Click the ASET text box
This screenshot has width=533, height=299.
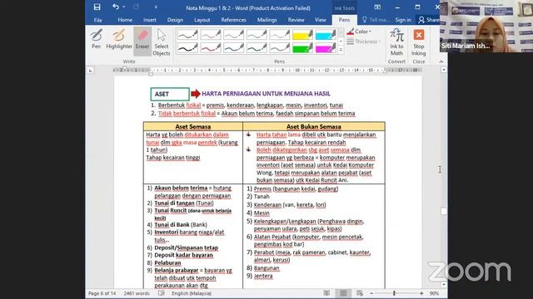point(170,94)
